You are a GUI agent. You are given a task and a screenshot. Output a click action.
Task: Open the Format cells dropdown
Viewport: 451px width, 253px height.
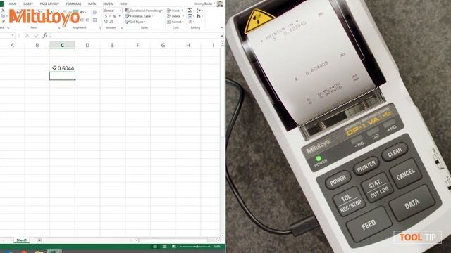[x=175, y=22]
